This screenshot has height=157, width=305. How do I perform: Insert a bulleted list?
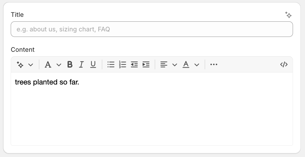(x=111, y=64)
